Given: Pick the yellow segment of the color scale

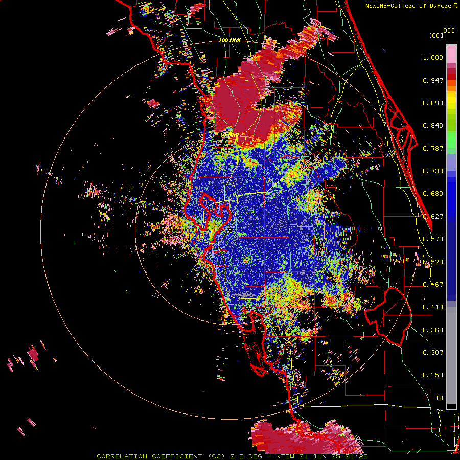Looking at the screenshot, I should [x=451, y=101].
